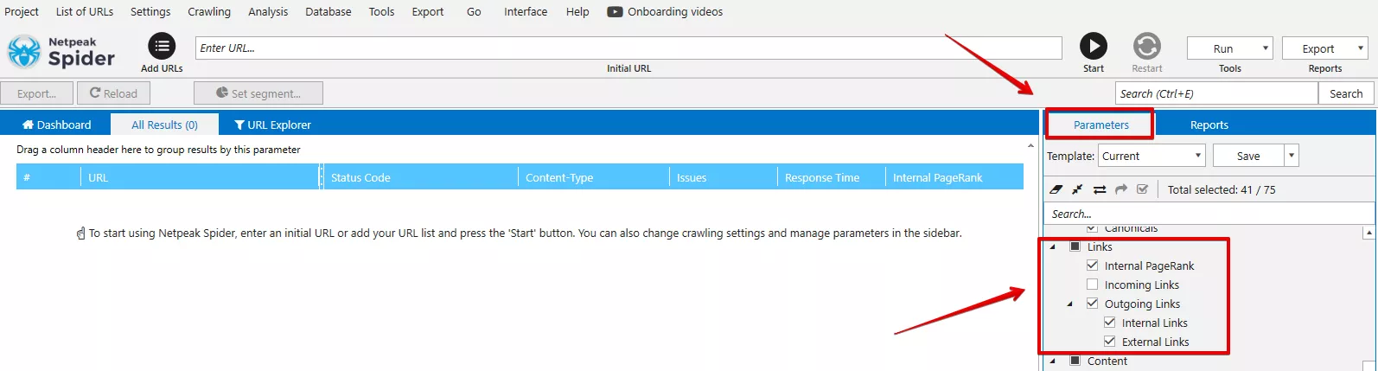Open the Run tools dropdown

pyautogui.click(x=1230, y=48)
